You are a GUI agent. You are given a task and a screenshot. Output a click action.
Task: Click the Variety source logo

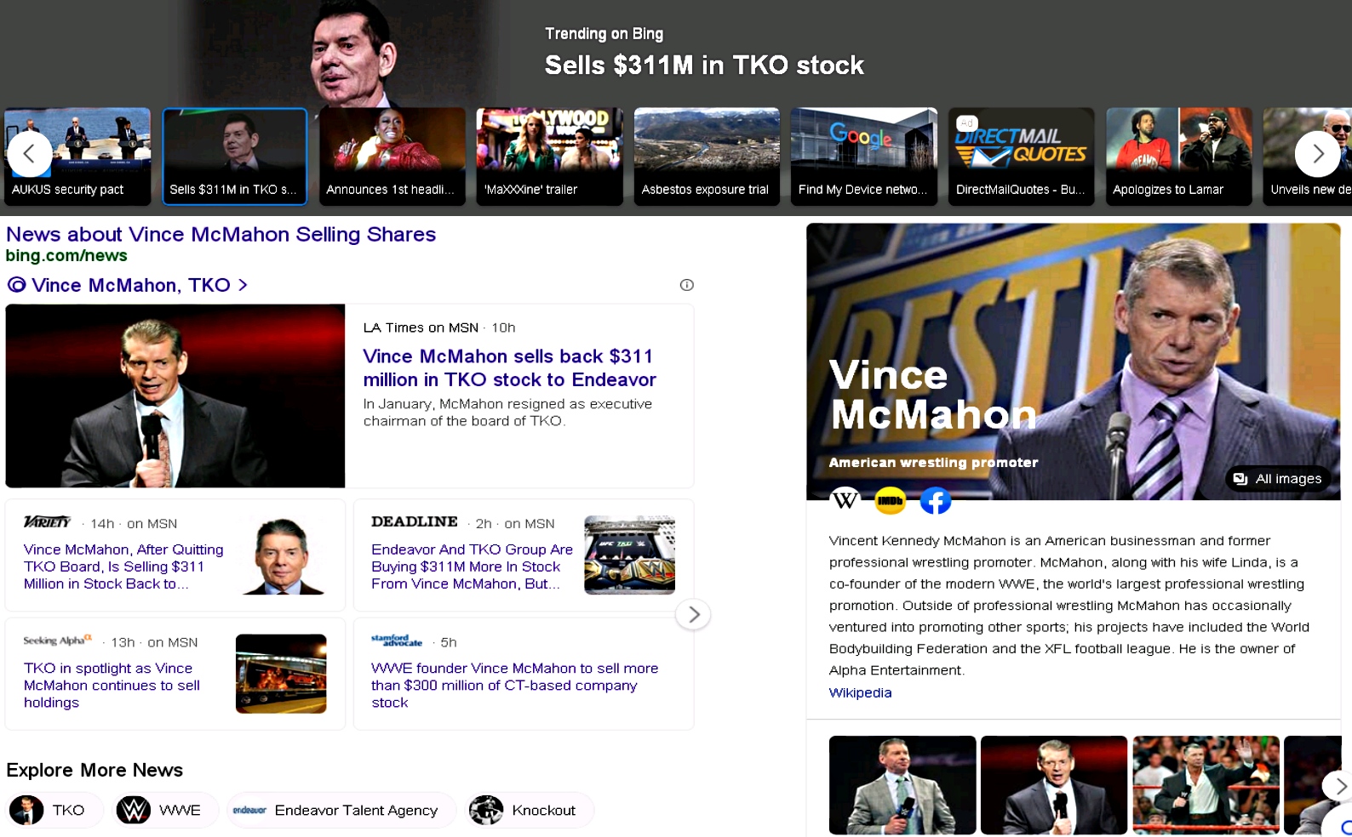[x=47, y=522]
